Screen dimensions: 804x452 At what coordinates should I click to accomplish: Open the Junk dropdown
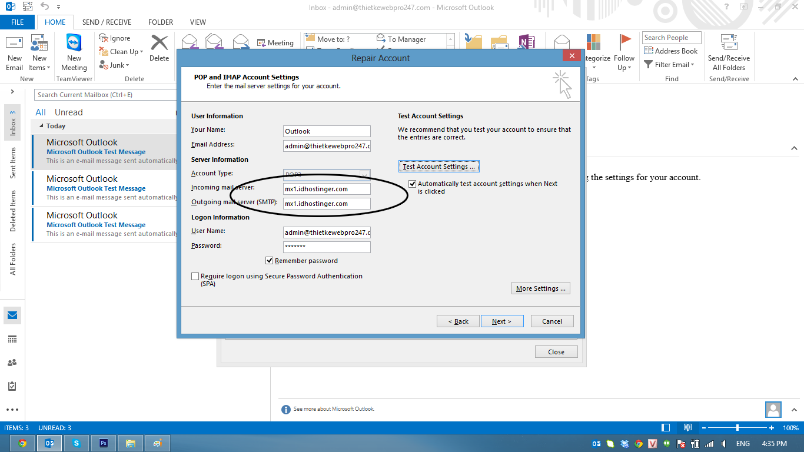coord(115,65)
